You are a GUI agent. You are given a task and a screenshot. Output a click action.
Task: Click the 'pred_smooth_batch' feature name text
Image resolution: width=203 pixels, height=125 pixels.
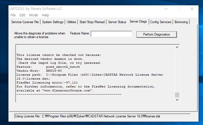[x=63, y=67]
